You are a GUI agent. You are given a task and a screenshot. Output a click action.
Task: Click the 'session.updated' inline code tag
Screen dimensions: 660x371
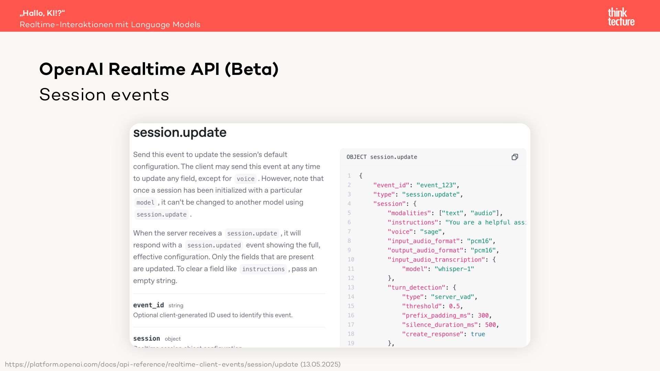(214, 245)
